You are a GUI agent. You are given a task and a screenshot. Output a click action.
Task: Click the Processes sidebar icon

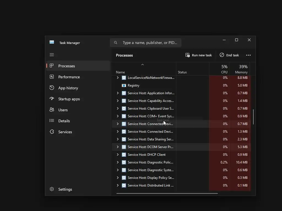coord(52,66)
